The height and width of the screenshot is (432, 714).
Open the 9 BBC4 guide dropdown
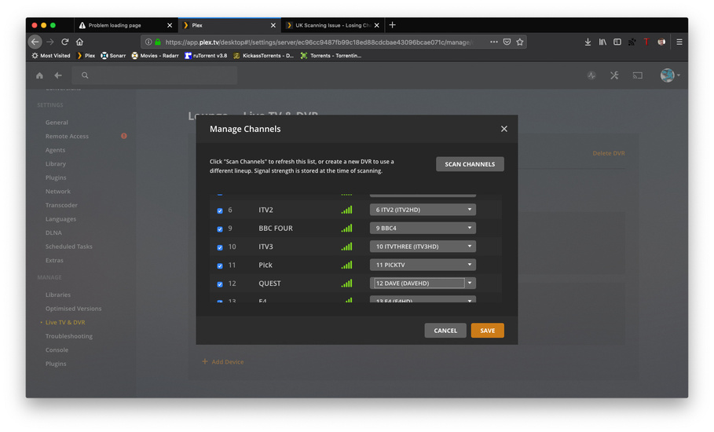(423, 228)
